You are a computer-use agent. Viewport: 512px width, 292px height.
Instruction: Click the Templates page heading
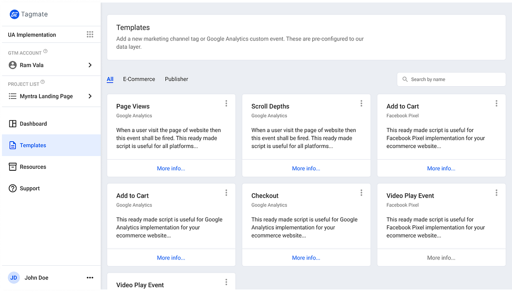pos(133,27)
